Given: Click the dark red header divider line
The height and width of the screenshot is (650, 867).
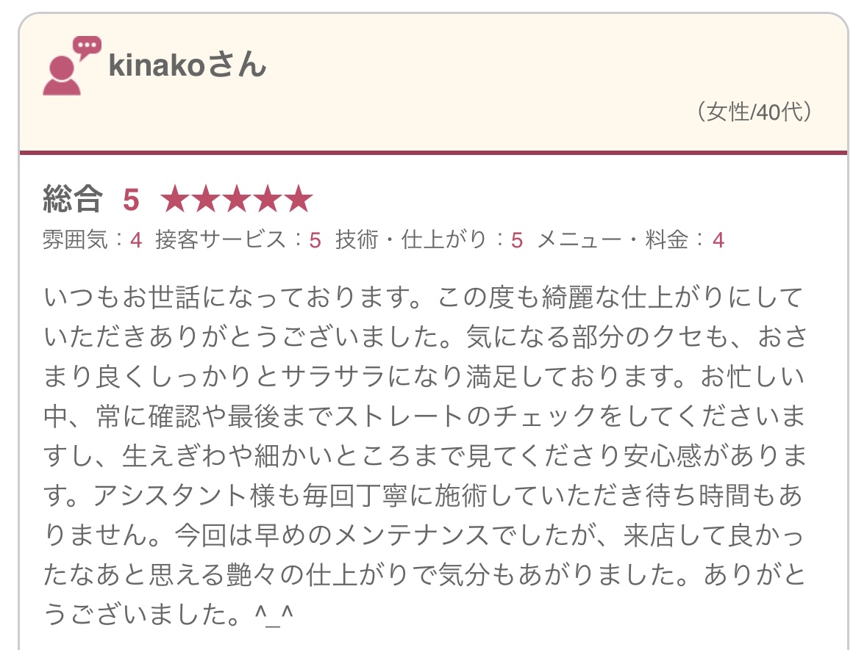Looking at the screenshot, I should tap(433, 153).
